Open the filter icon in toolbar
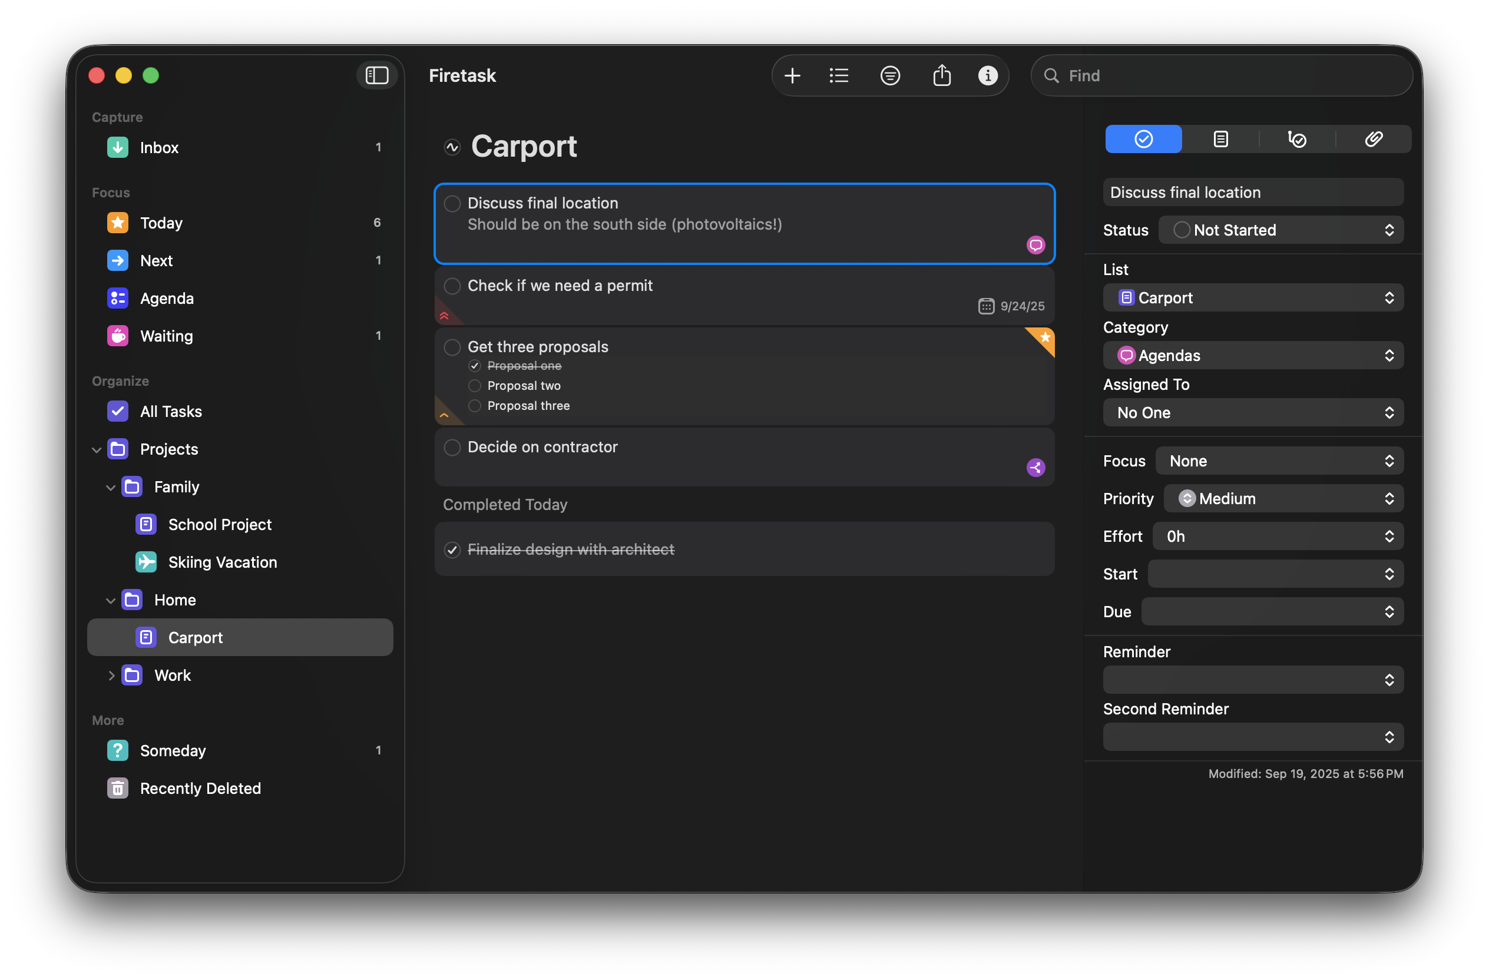The width and height of the screenshot is (1489, 980). (889, 75)
